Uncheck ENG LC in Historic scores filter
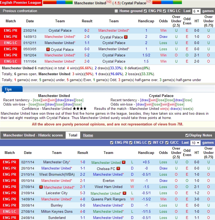This screenshot has width=215, height=220. (x=131, y=143)
